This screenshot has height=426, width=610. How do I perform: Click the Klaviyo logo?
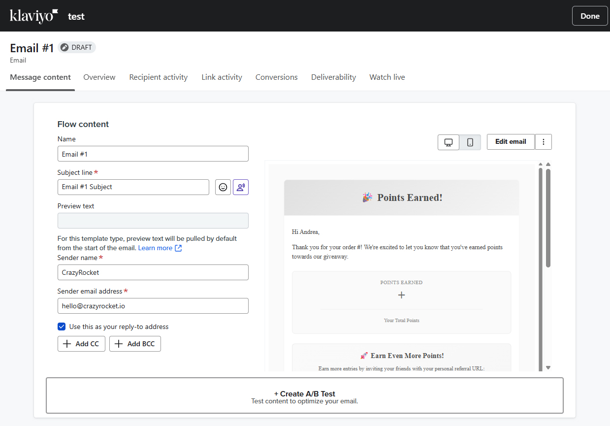[x=34, y=16]
